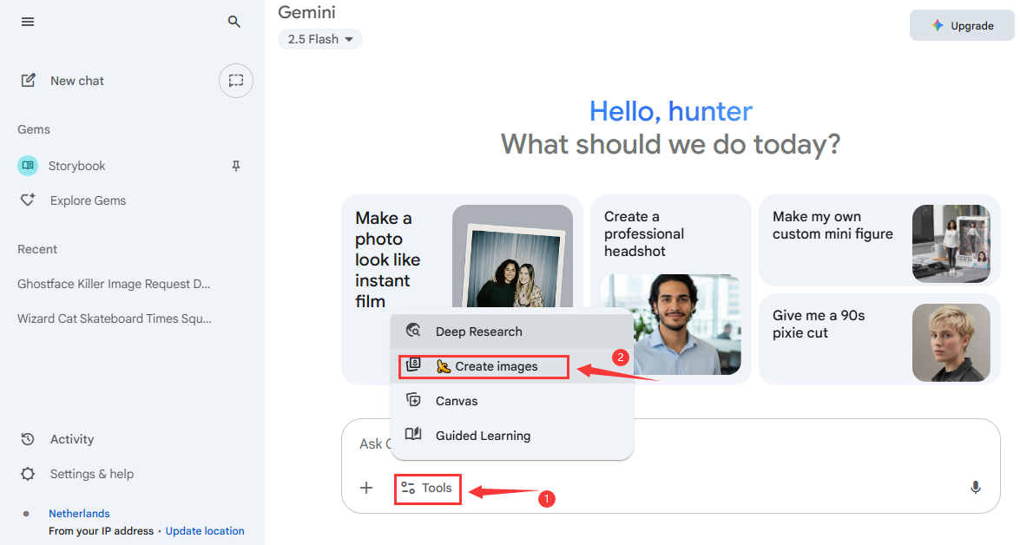Click the Create images icon in menu
The width and height of the screenshot is (1020, 545).
click(x=413, y=364)
